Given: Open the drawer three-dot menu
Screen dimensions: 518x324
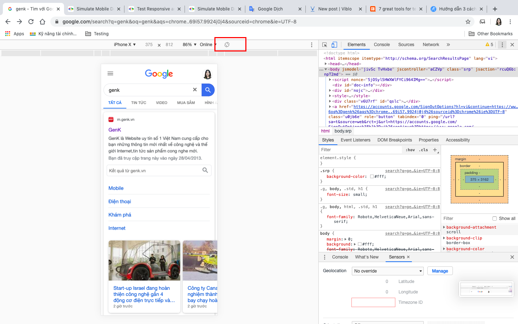Looking at the screenshot, I should point(324,257).
